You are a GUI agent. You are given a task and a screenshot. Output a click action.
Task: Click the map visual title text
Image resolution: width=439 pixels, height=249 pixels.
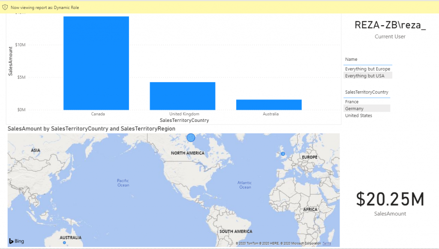pos(91,128)
